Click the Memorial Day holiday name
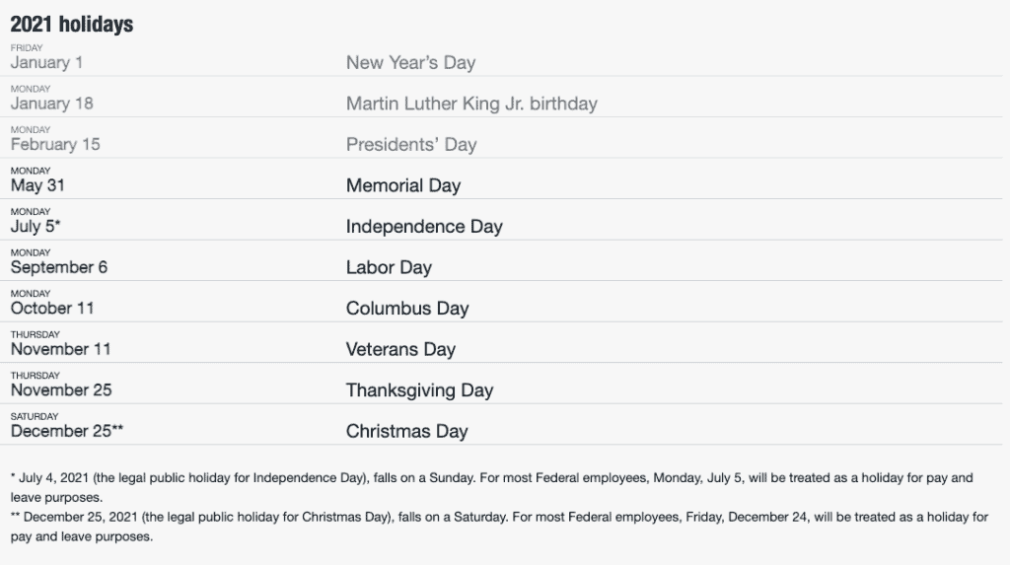The height and width of the screenshot is (565, 1010). click(403, 185)
